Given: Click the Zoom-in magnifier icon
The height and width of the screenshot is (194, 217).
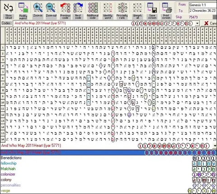Looking at the screenshot, I should (x=38, y=8).
